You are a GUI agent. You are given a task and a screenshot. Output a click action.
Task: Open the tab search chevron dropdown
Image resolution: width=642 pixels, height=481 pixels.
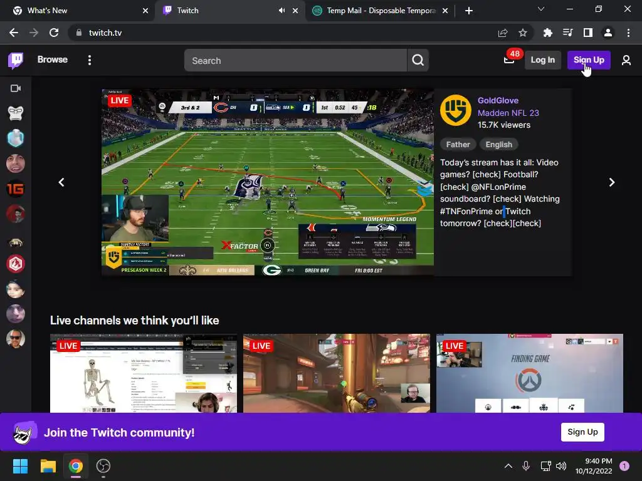pyautogui.click(x=541, y=9)
